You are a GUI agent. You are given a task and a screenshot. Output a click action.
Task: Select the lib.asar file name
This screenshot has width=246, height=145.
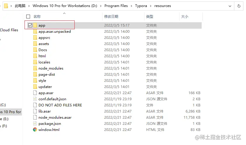tap(45, 111)
